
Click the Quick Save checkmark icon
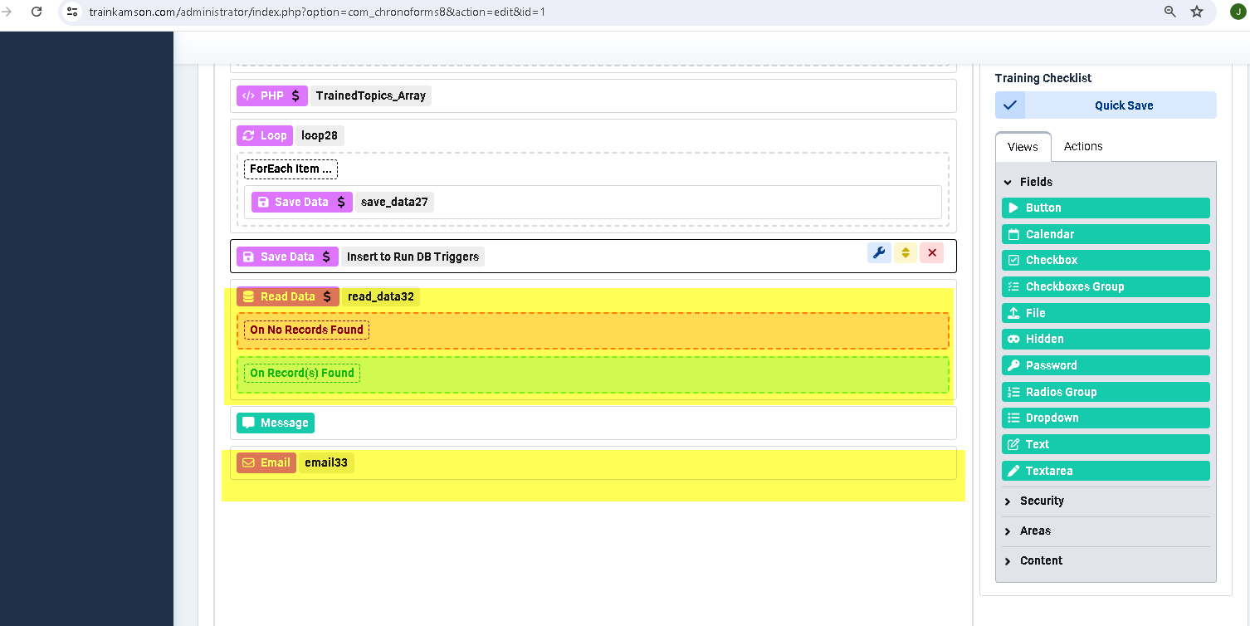click(1010, 105)
